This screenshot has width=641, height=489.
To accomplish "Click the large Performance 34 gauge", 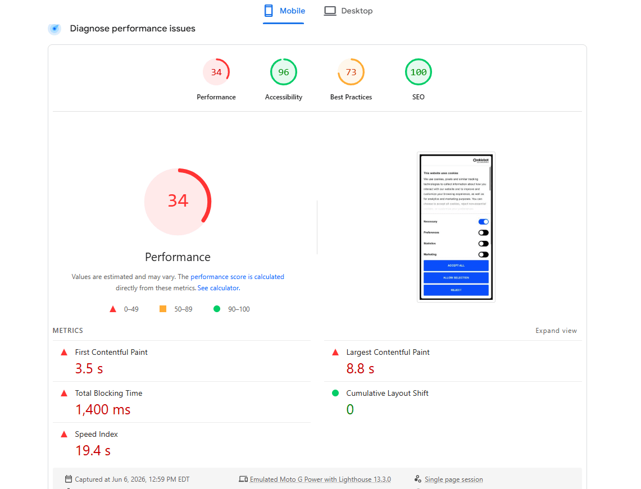I will pos(178,202).
